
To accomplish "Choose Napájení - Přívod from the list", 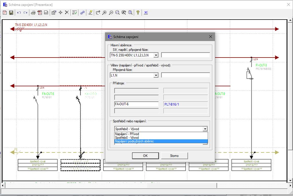I will pos(161,134).
